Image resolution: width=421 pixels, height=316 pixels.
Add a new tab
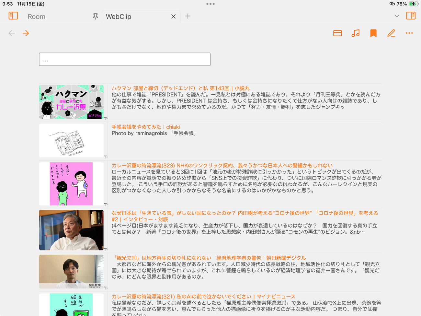(188, 16)
